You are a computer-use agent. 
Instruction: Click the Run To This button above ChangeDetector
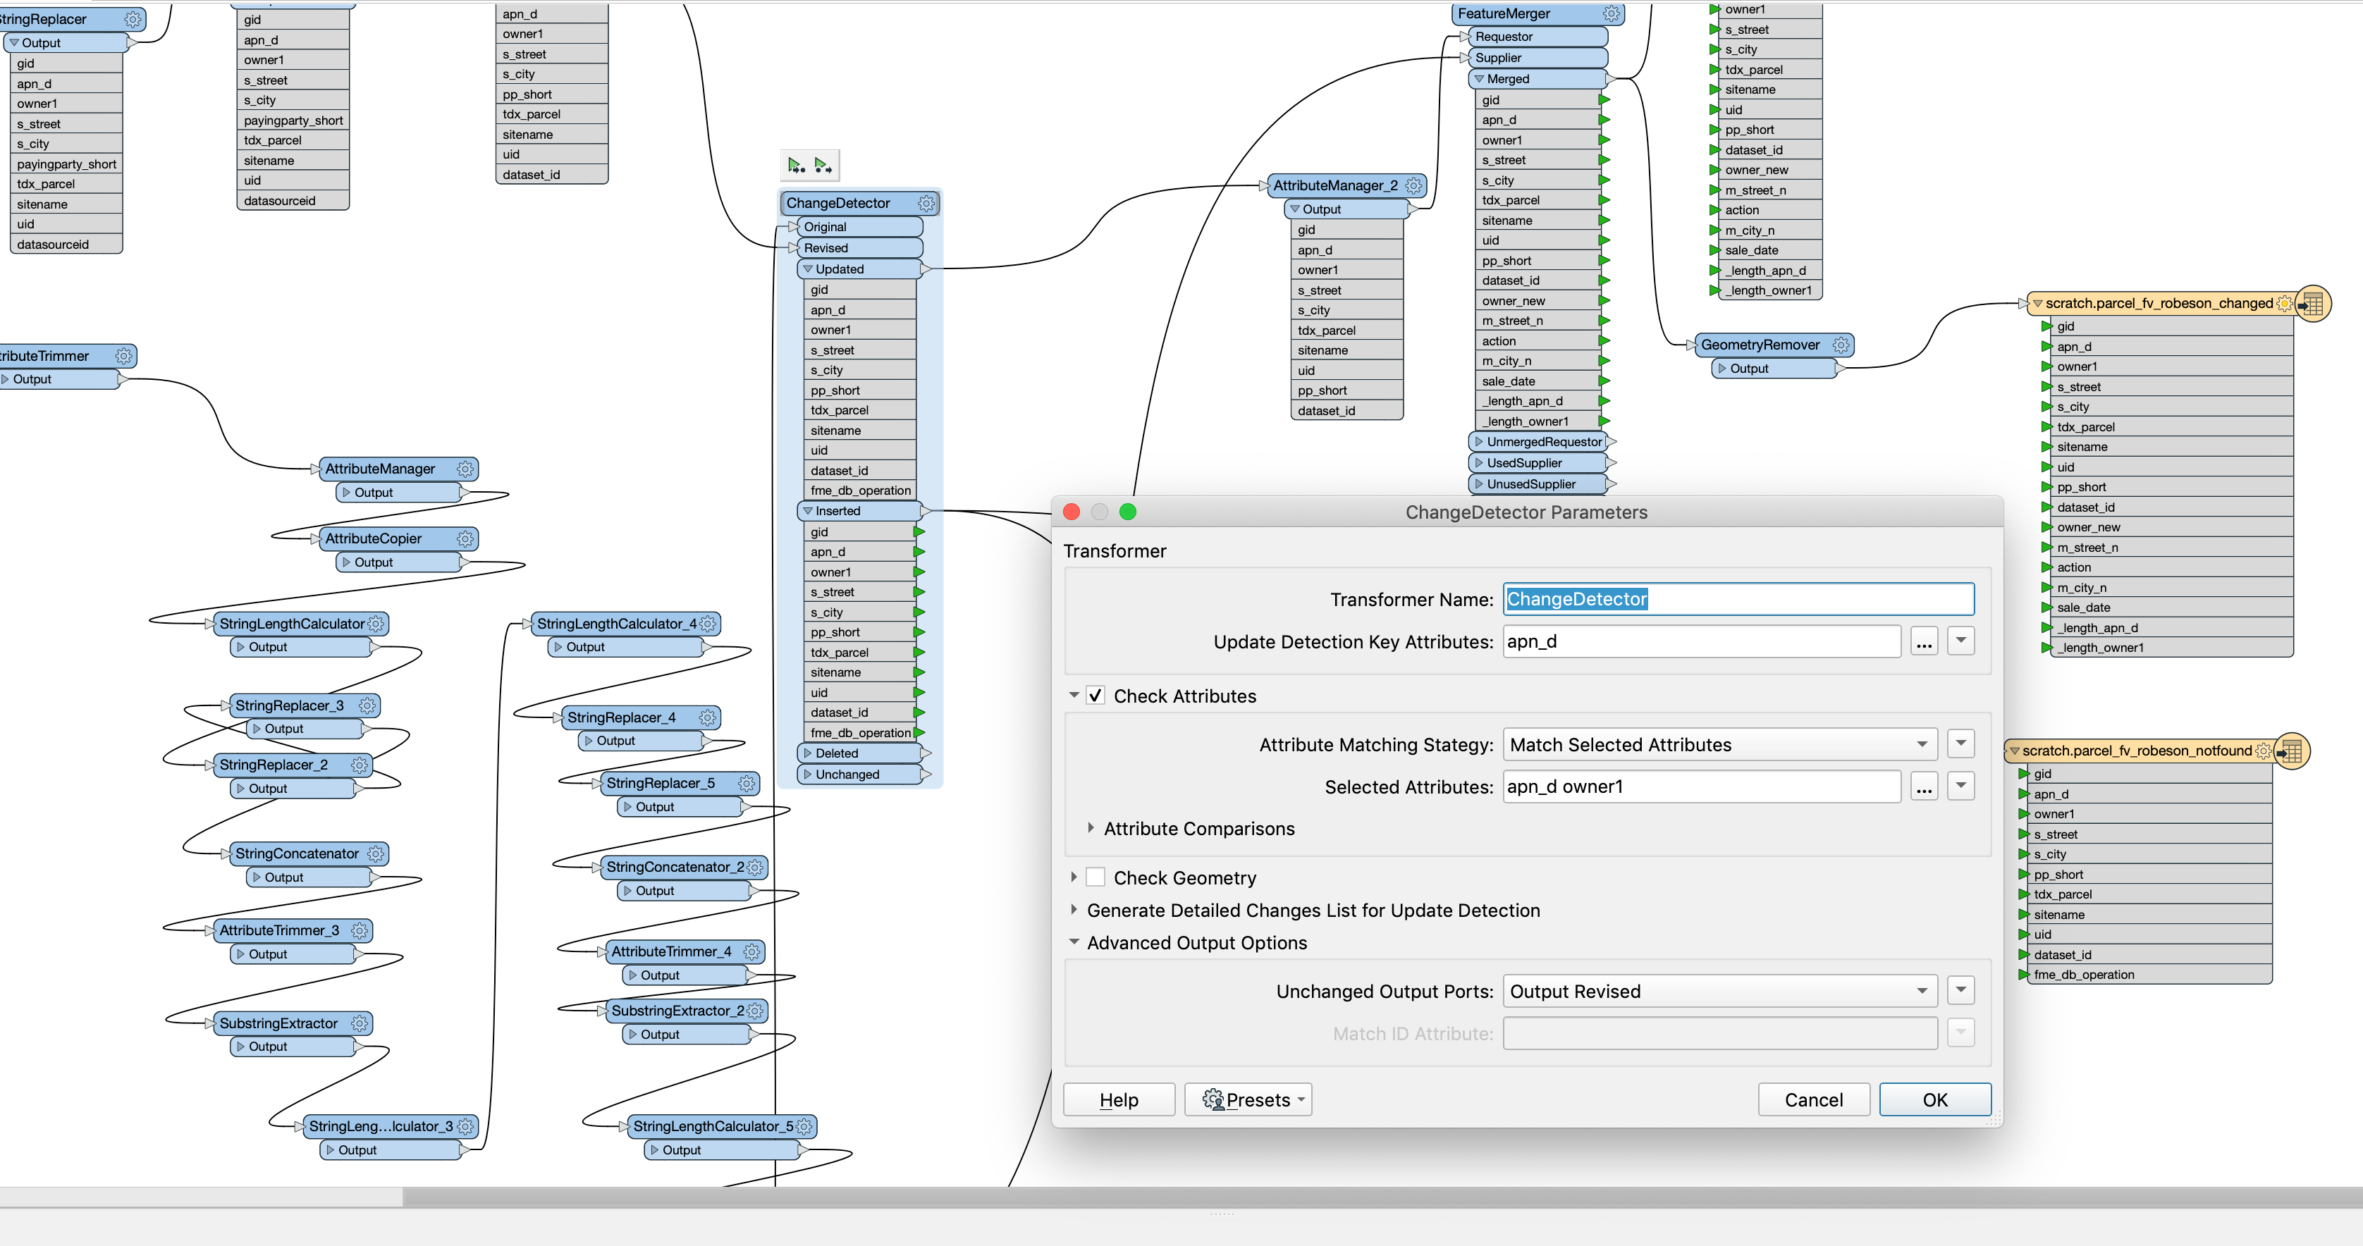click(x=796, y=165)
